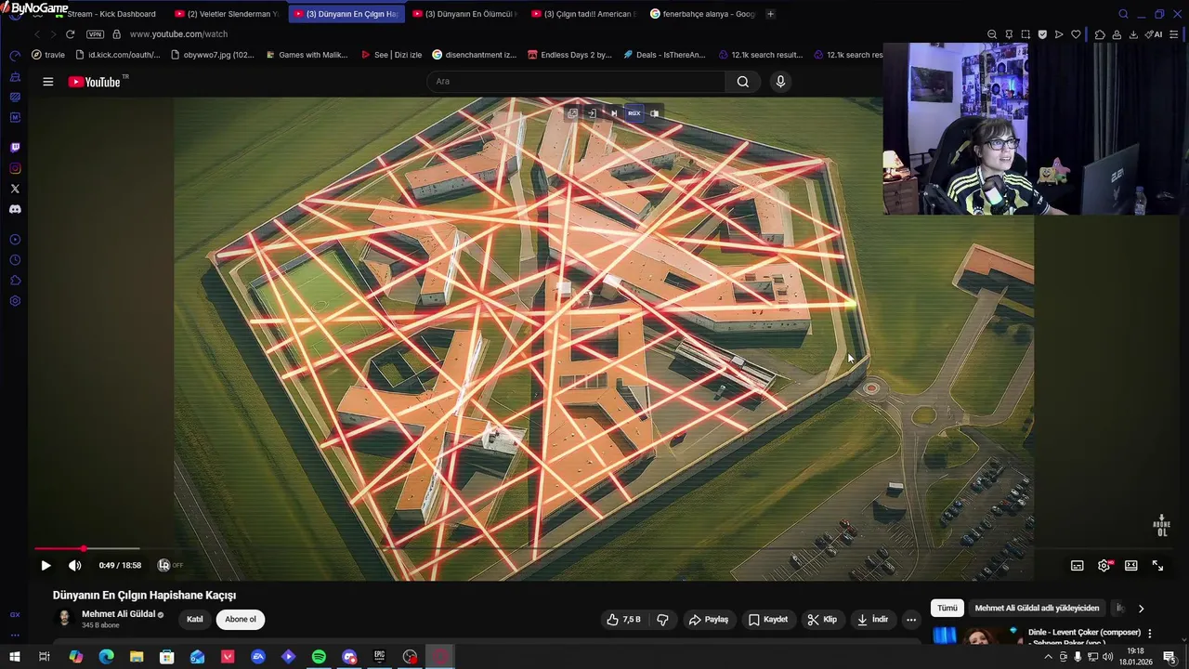Select the Tümü filter chip

[947, 609]
